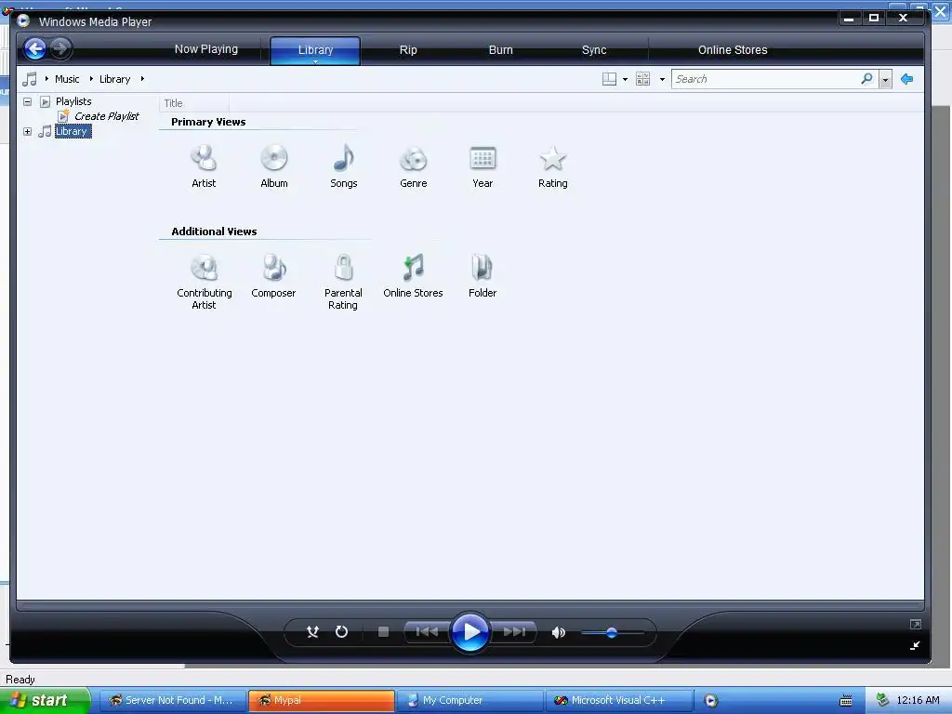Image resolution: width=952 pixels, height=714 pixels.
Task: Select Library in the tree
Action: [x=73, y=131]
